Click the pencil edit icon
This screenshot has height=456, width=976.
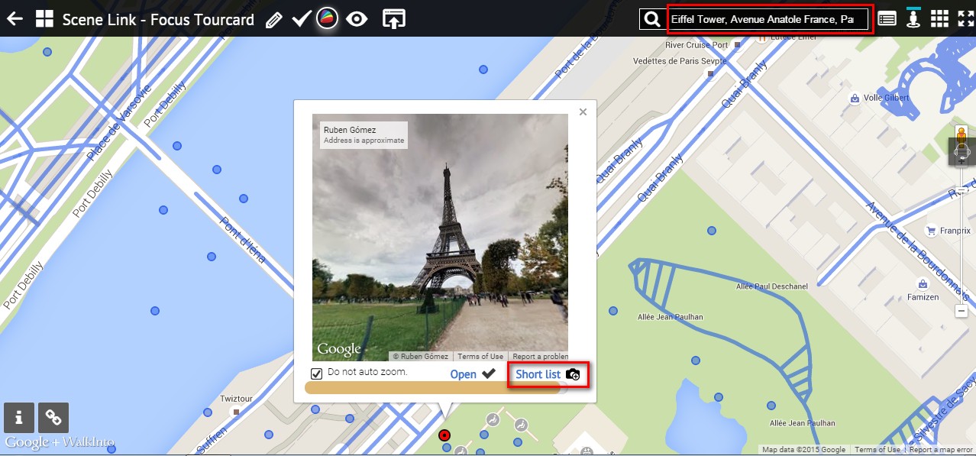(274, 20)
